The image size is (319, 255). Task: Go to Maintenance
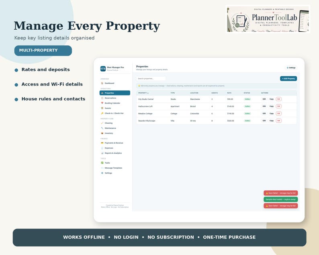click(115, 128)
